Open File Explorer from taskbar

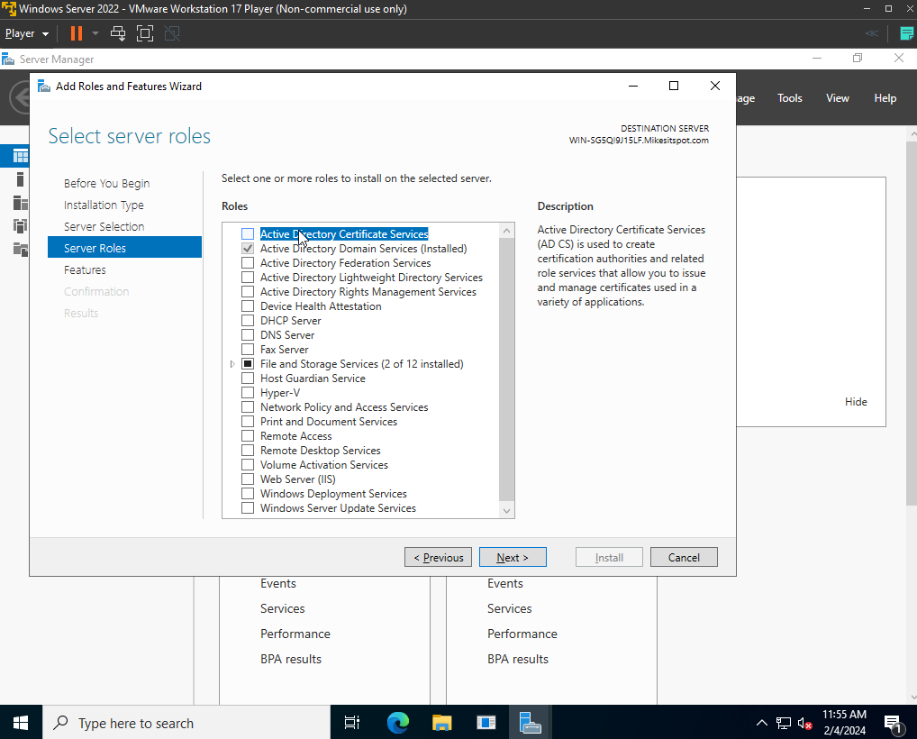tap(442, 723)
